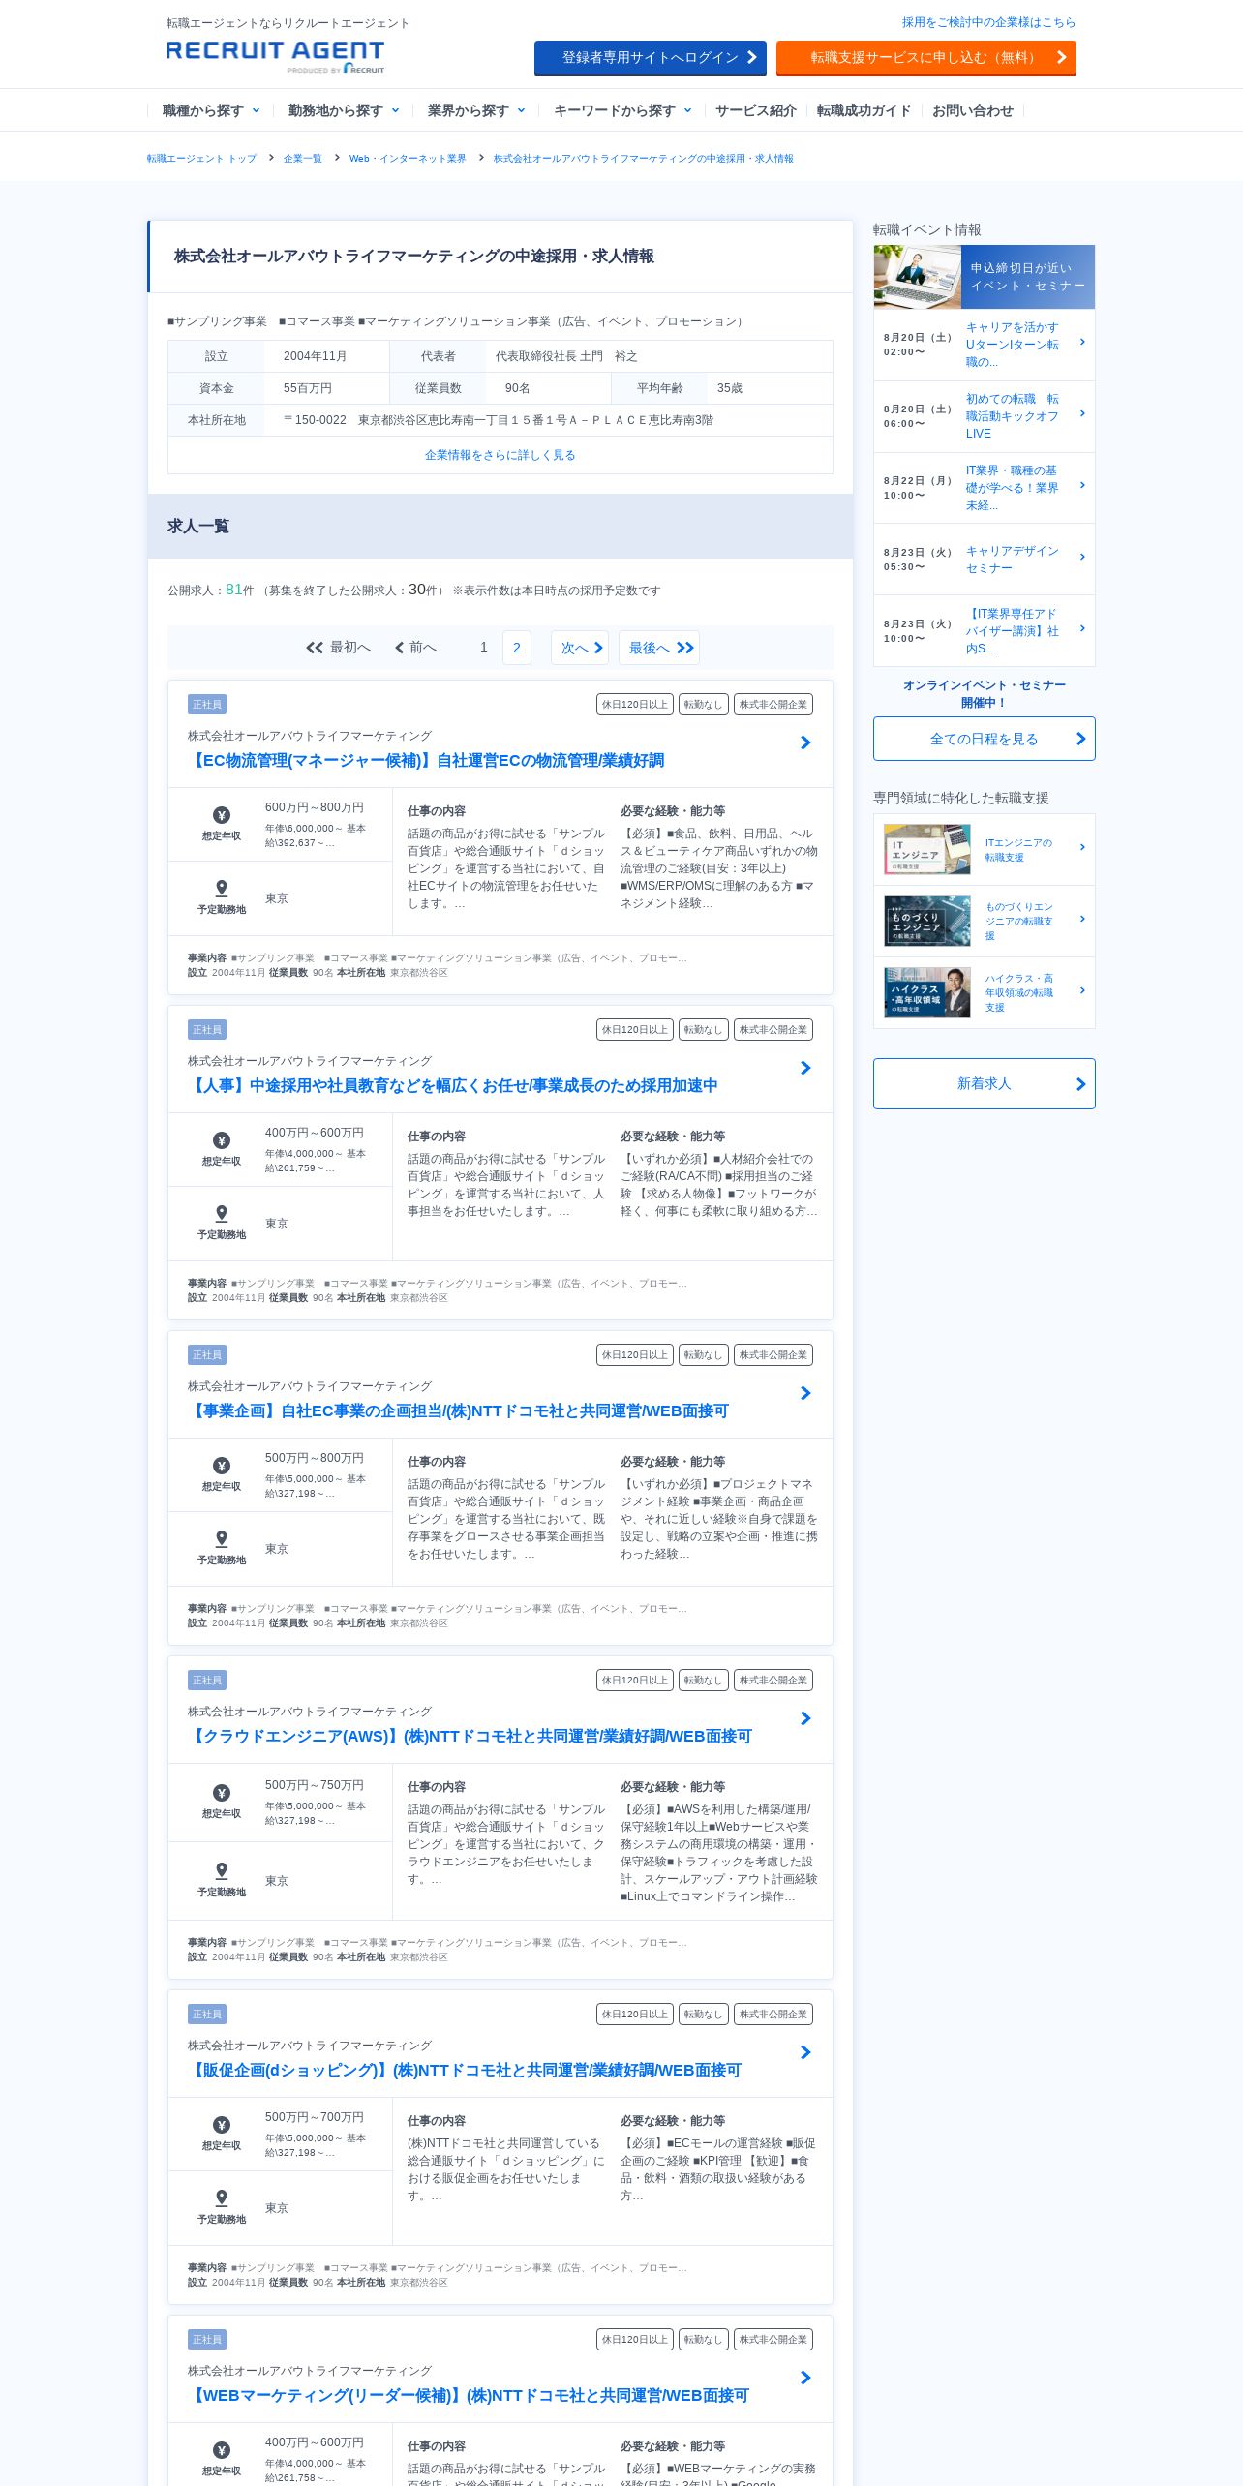Click 申込締切日が近い event banner image

(985, 277)
